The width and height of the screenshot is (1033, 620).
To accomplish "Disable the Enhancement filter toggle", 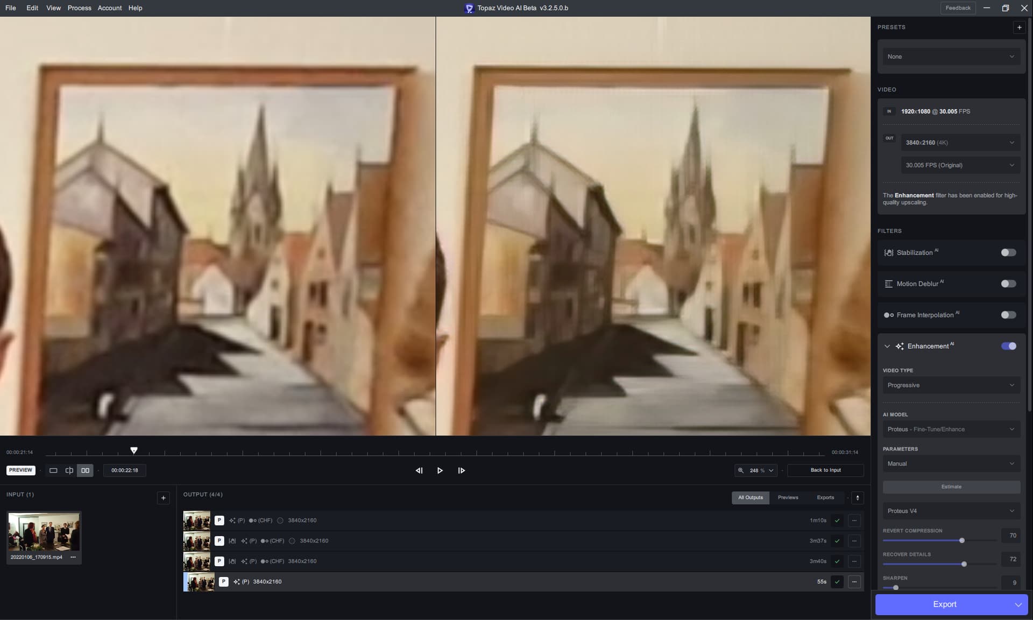I will coord(1008,346).
